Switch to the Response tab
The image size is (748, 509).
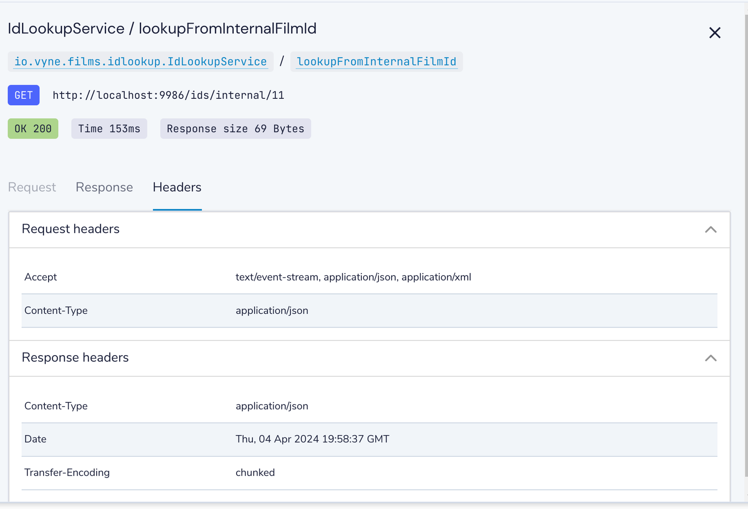tap(104, 187)
